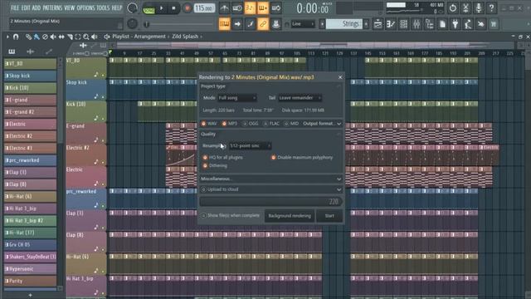This screenshot has height=299, width=531.
Task: Click the tempo tapper icon
Action: tap(468, 24)
